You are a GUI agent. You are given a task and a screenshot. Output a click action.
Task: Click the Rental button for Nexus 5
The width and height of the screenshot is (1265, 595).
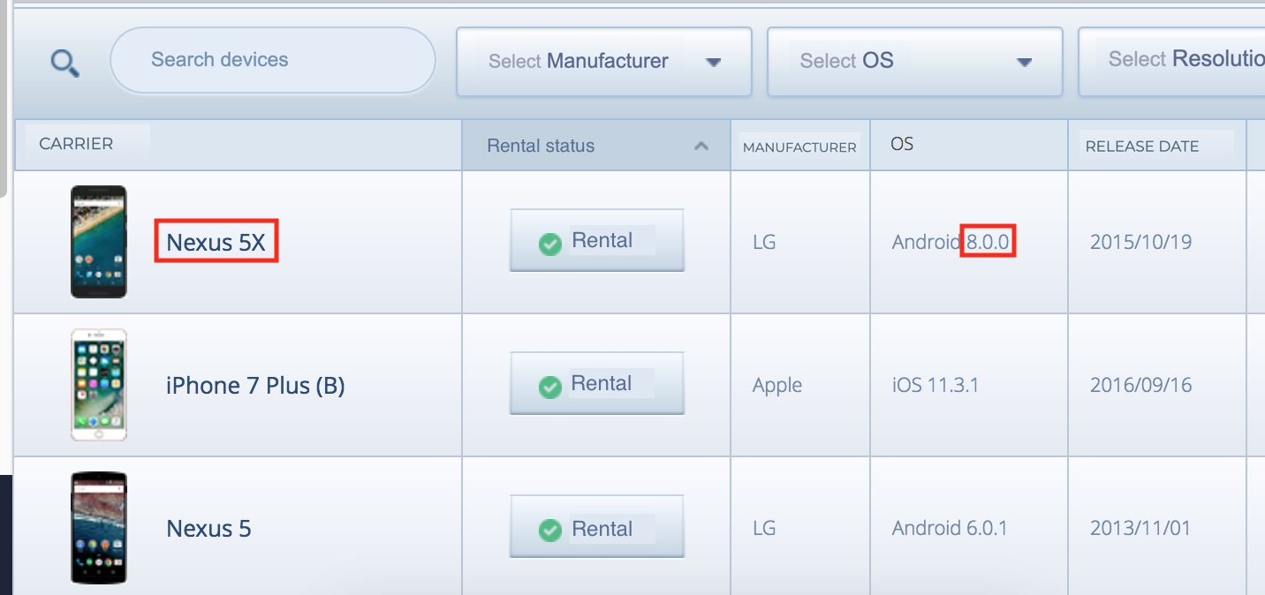pos(597,527)
